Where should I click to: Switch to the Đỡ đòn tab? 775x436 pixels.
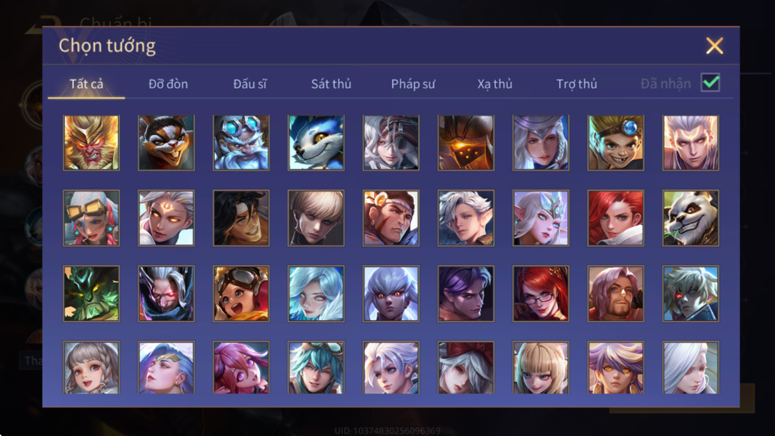pyautogui.click(x=168, y=84)
